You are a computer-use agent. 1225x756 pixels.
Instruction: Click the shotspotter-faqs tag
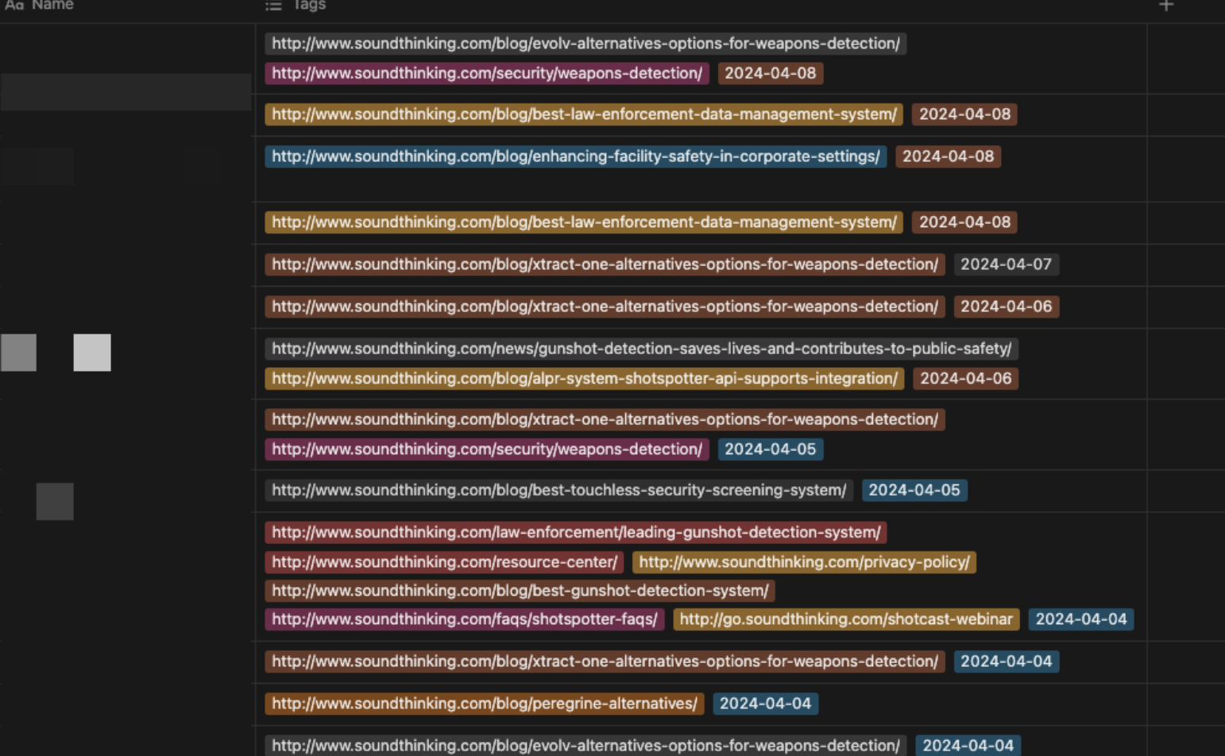pyautogui.click(x=465, y=619)
